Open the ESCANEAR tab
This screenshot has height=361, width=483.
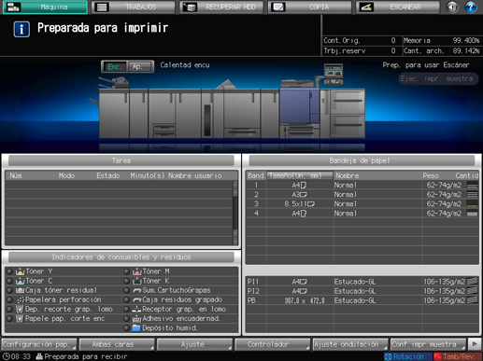coord(398,7)
